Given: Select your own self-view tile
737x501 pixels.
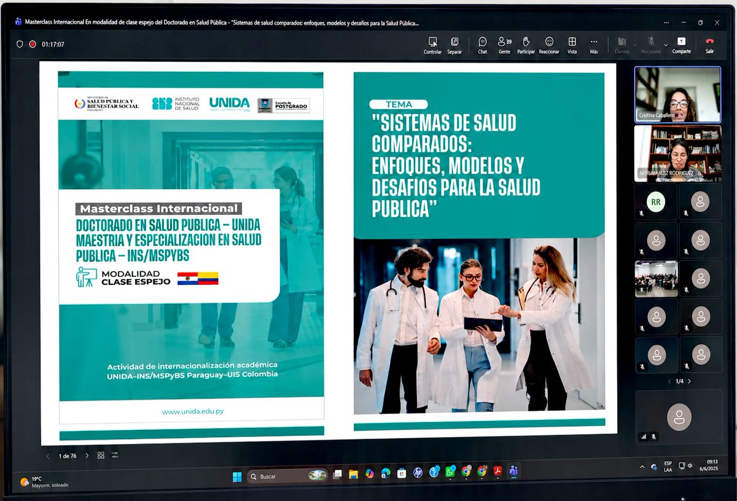Looking at the screenshot, I should point(679,417).
